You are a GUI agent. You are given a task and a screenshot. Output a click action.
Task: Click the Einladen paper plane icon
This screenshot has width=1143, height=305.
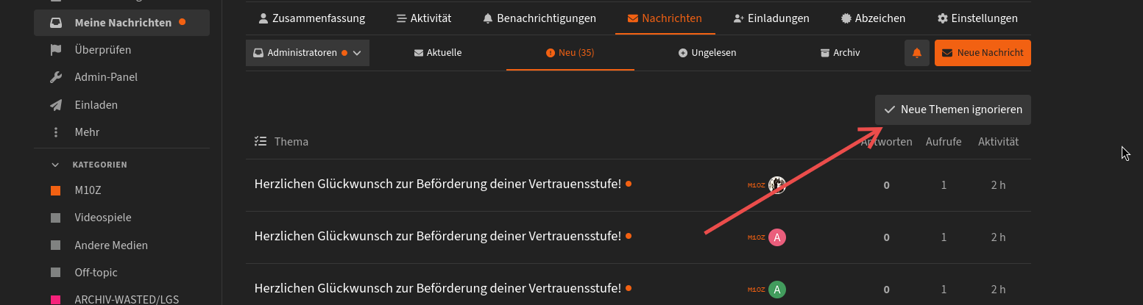coord(55,105)
